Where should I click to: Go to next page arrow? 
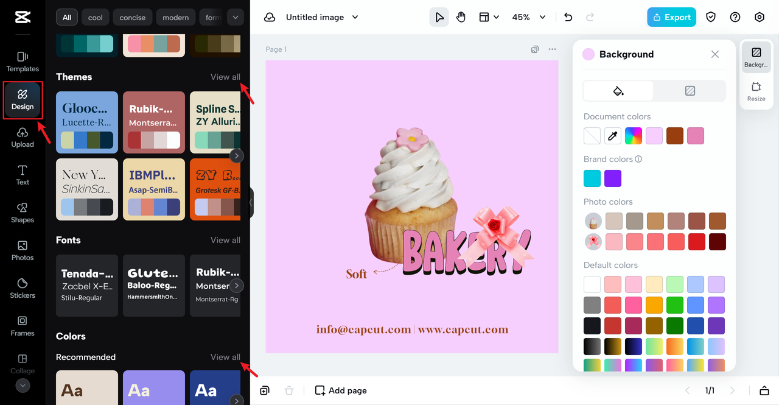point(732,390)
